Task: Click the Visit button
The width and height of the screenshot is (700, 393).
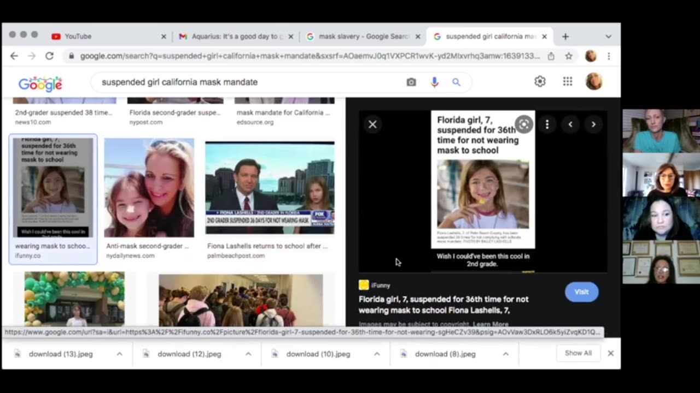Action: tap(581, 292)
